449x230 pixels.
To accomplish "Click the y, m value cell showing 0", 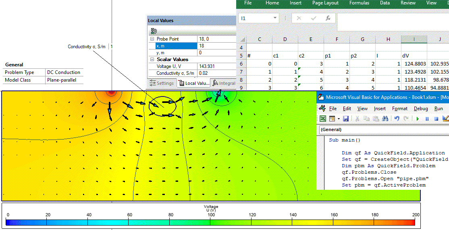I will (216, 53).
